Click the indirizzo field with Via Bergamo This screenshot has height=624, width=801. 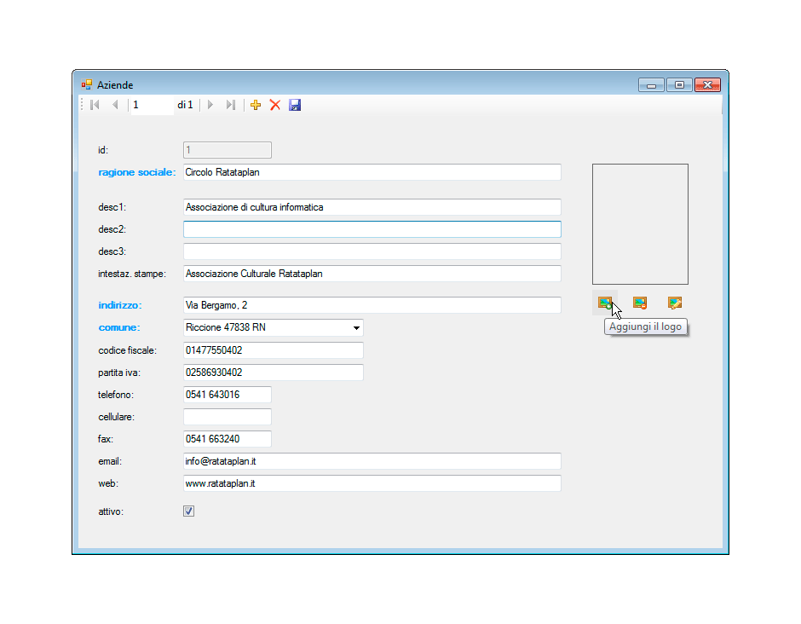coord(372,305)
